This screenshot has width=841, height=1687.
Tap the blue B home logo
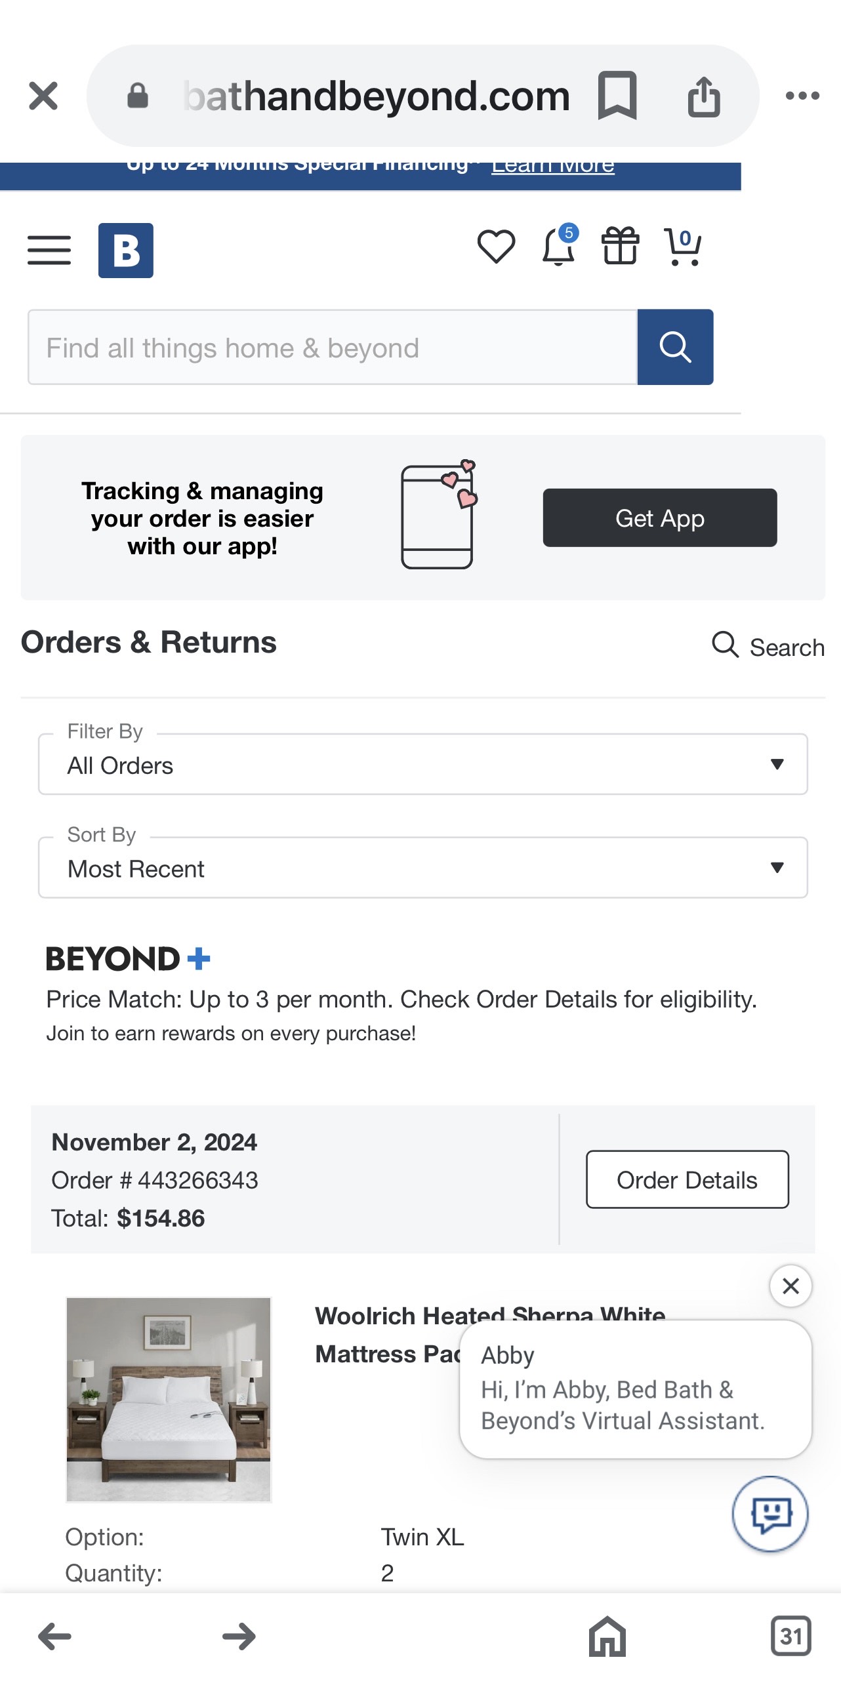point(126,251)
